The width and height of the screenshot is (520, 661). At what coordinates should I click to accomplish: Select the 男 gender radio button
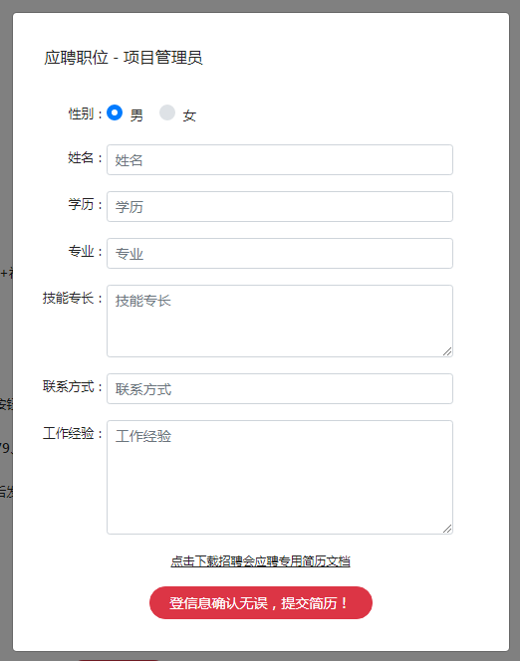pos(115,112)
